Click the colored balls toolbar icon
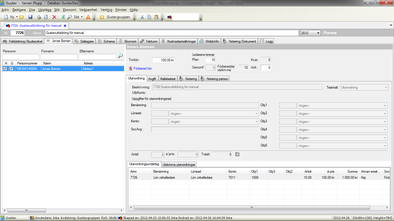394x221 pixels. tap(170, 17)
